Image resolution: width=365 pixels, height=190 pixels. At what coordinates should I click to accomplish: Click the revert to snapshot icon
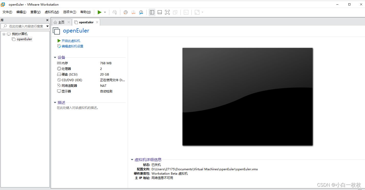133,12
